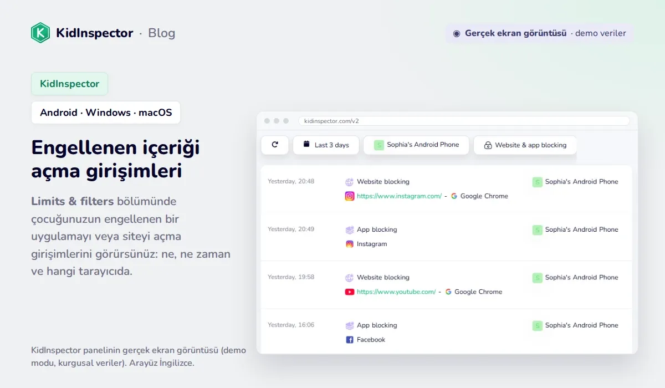Open Website & app blocking filter
665x388 pixels.
pos(525,145)
